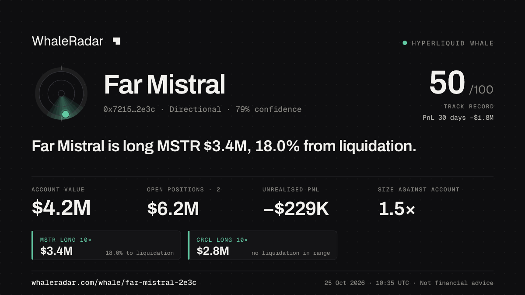
Task: Click the Directional tag
Action: [x=195, y=109]
